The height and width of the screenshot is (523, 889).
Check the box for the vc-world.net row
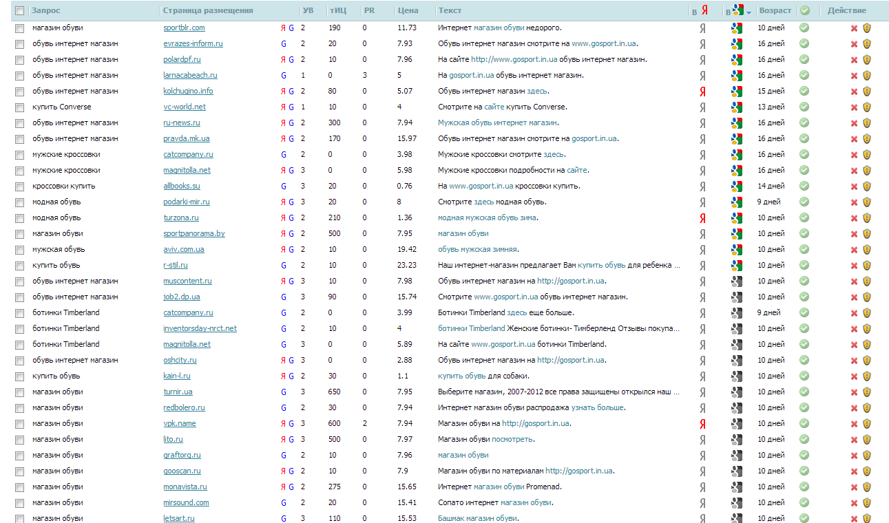pyautogui.click(x=19, y=107)
